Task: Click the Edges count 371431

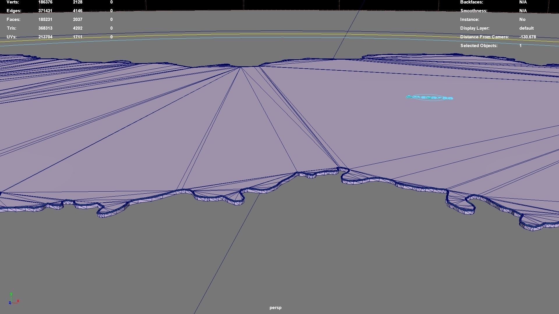Action: tap(45, 11)
